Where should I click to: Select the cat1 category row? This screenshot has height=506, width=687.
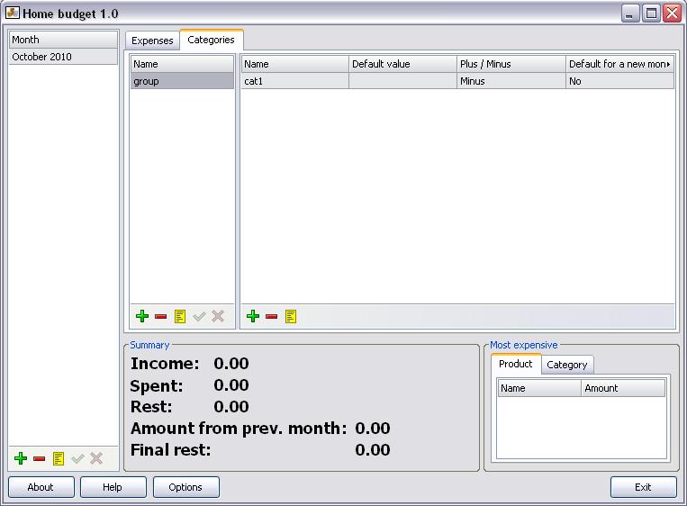(294, 81)
